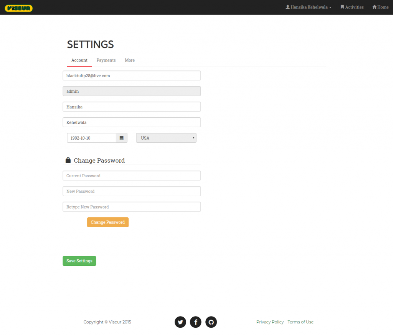393x335 pixels.
Task: Focus the Current Password field
Action: 132,176
